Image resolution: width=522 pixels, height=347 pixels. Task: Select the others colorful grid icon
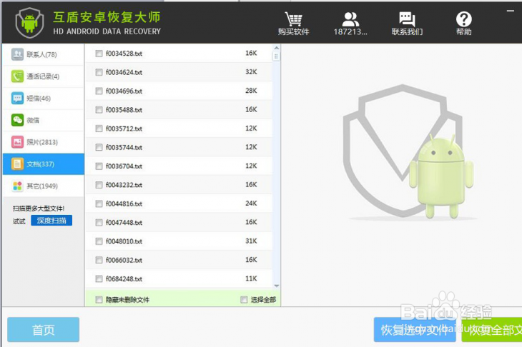(17, 186)
